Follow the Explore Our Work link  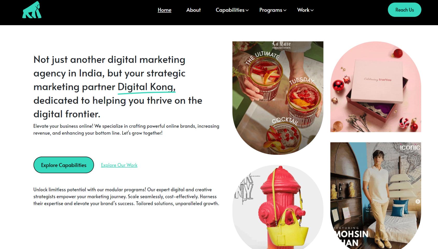tap(119, 165)
